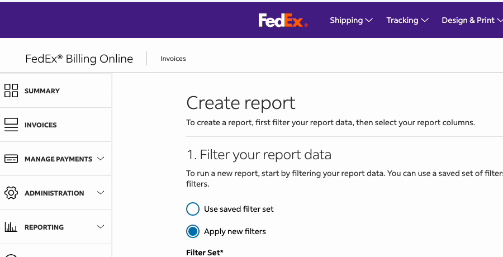The image size is (503, 257).
Task: Click the Invoices sidebar icon
Action: [x=11, y=125]
